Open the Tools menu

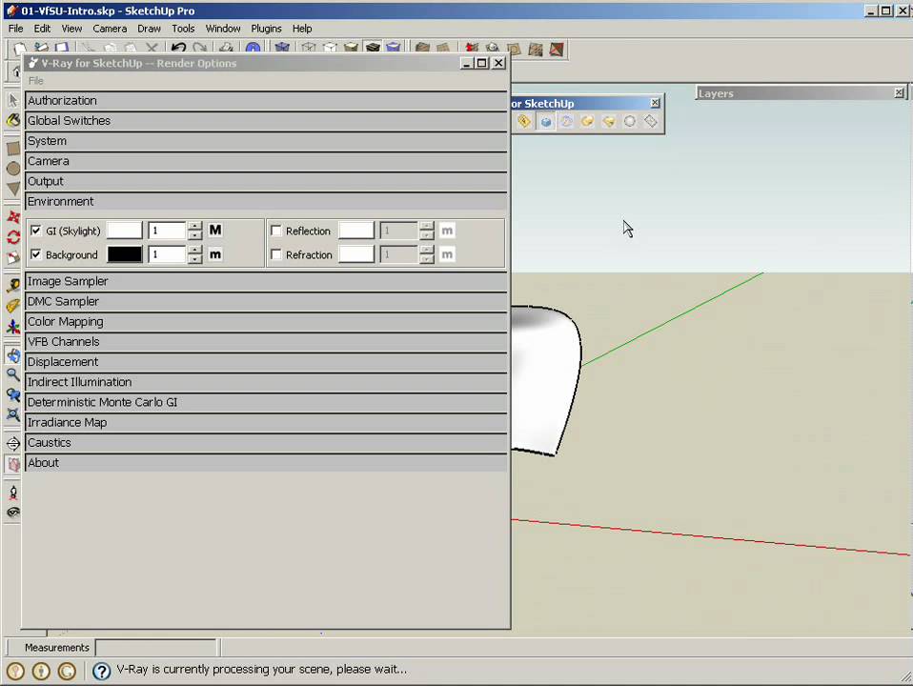(183, 29)
